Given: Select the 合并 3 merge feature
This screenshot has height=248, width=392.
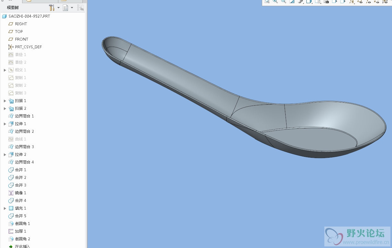Looking at the screenshot, I should tap(17, 185).
